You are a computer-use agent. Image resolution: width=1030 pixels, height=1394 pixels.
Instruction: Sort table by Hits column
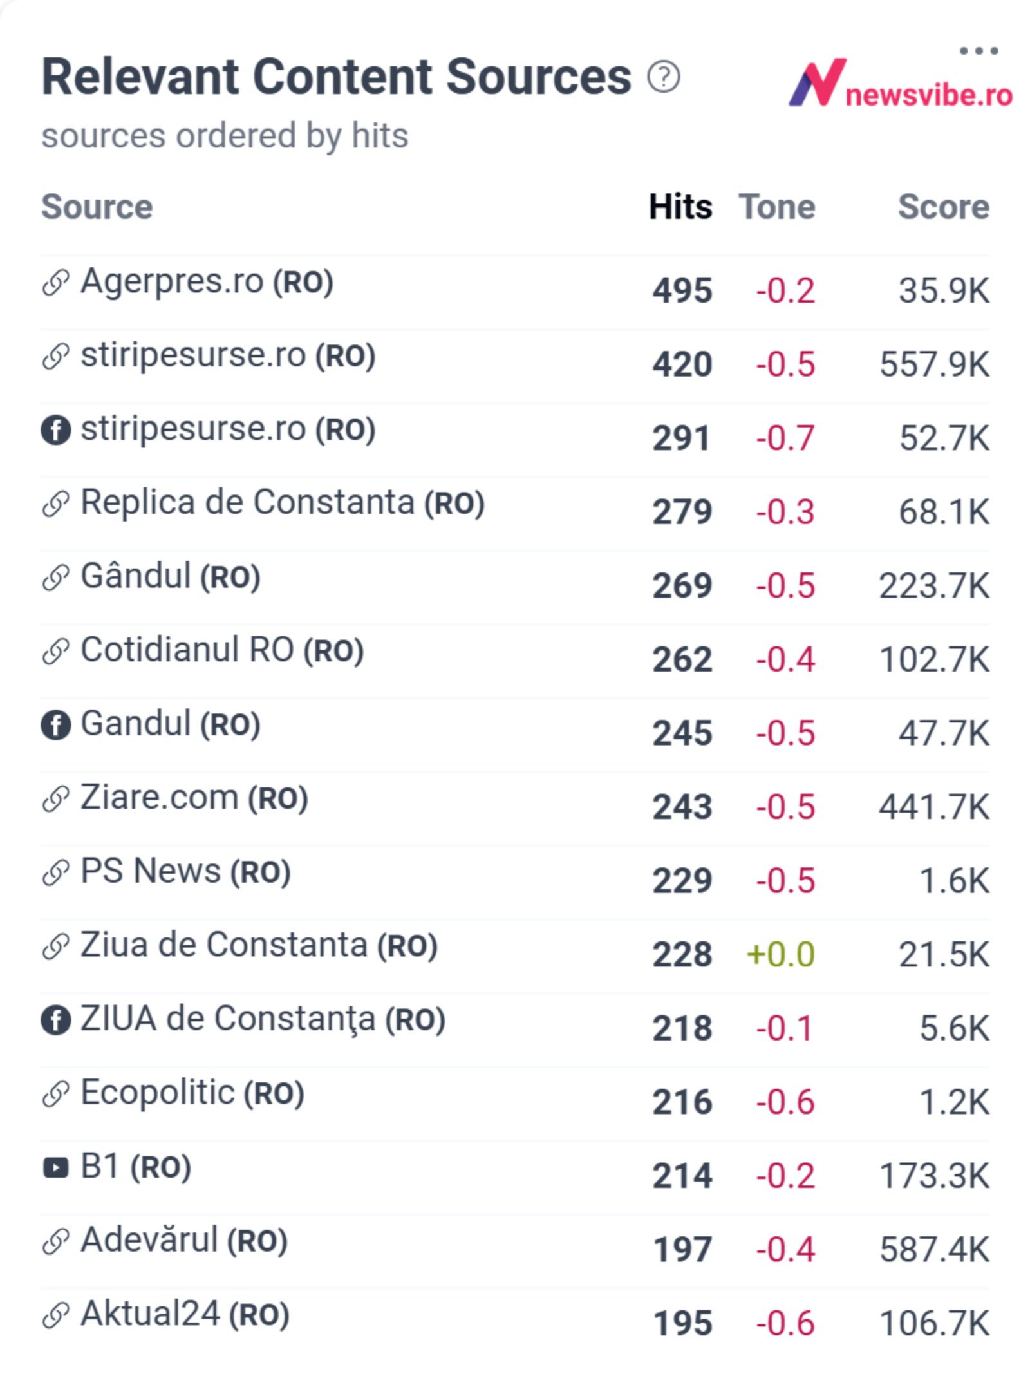[680, 207]
